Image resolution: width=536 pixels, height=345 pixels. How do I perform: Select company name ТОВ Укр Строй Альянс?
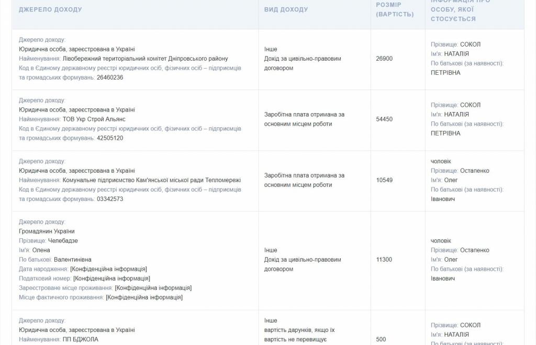pyautogui.click(x=94, y=119)
